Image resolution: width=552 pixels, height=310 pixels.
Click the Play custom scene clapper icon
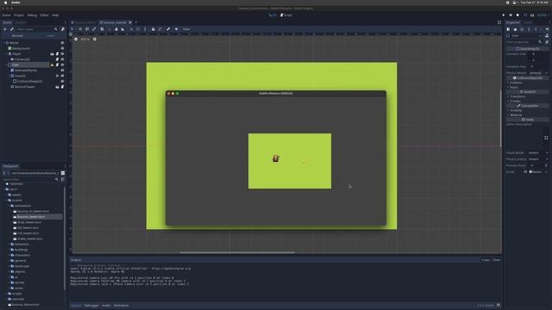coord(532,15)
